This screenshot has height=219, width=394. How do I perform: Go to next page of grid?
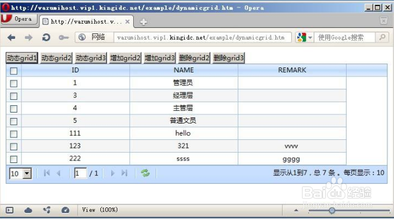click(x=112, y=173)
